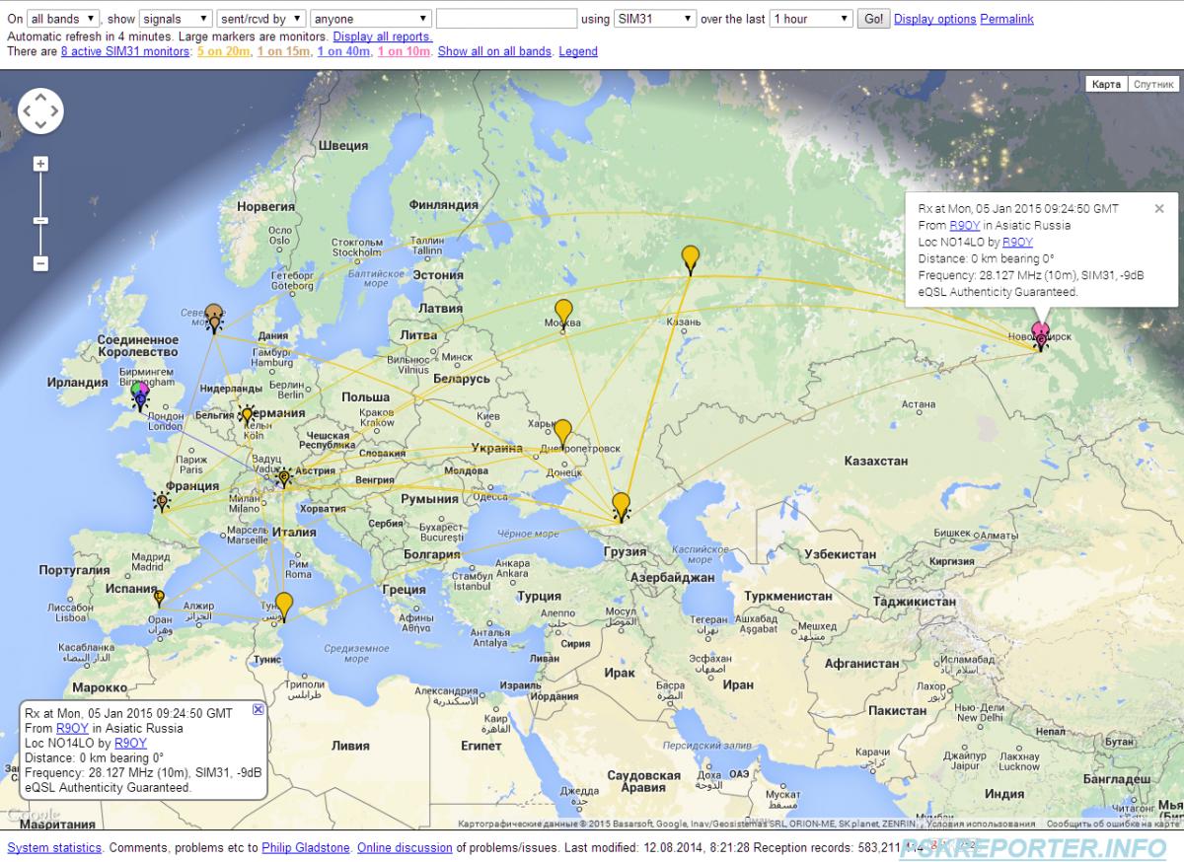This screenshot has width=1184, height=862.
Task: Open the Display options link
Action: click(x=934, y=19)
